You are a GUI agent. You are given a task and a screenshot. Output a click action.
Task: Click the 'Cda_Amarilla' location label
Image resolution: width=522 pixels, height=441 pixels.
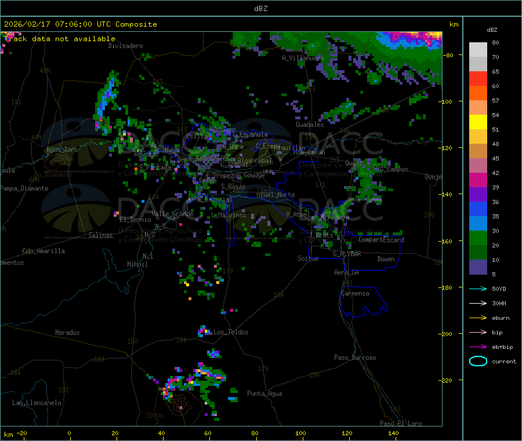[43, 251]
